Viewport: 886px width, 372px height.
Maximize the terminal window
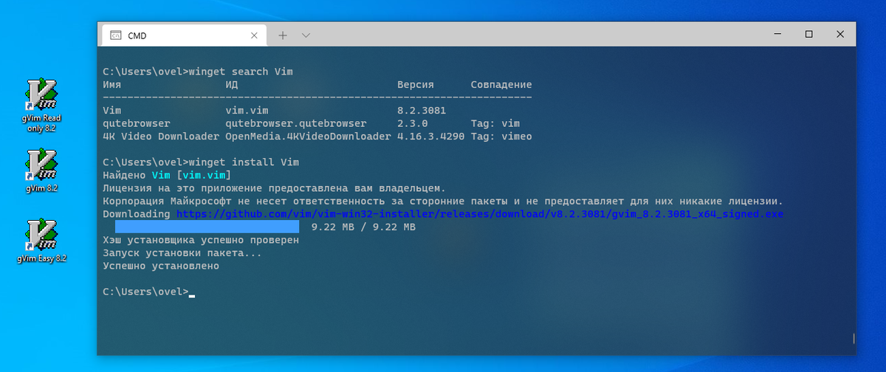click(x=808, y=34)
